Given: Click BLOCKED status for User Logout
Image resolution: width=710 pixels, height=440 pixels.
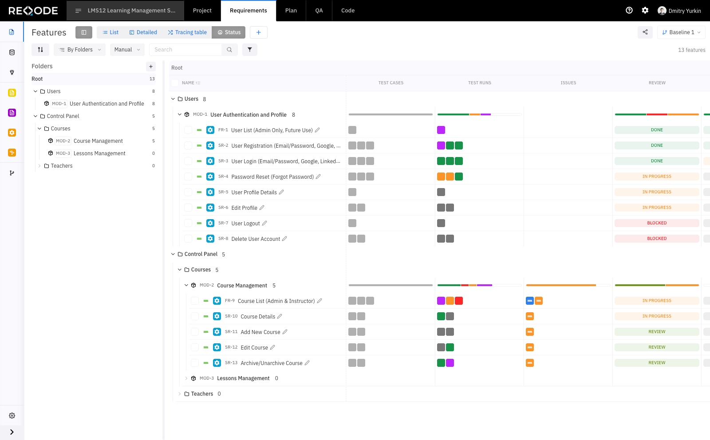Looking at the screenshot, I should (657, 223).
